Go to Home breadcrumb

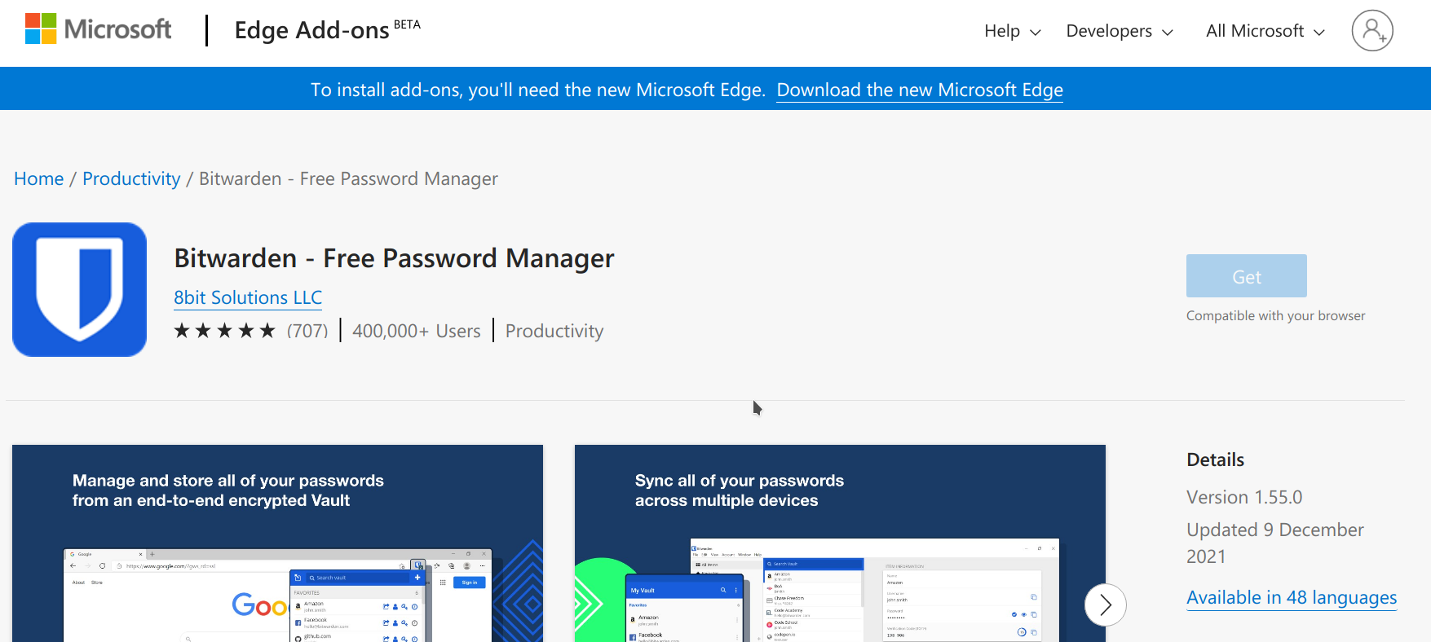tap(38, 178)
